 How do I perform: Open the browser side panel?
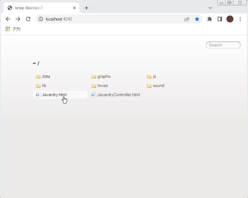[220, 19]
